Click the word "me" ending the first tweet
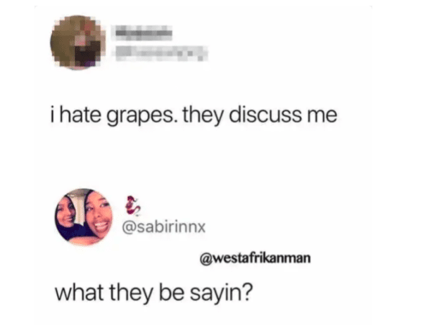This screenshot has height=325, width=423. click(322, 117)
